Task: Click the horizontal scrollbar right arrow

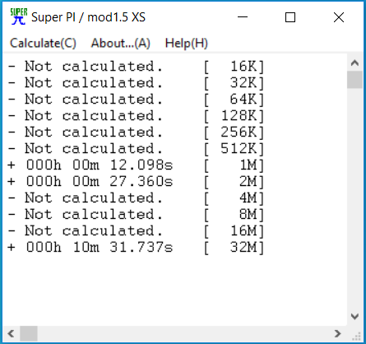Action: (338, 333)
